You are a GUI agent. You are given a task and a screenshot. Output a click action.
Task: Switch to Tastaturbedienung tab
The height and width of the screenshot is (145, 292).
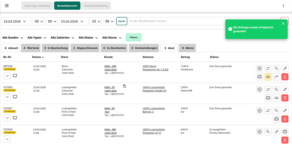point(96,6)
